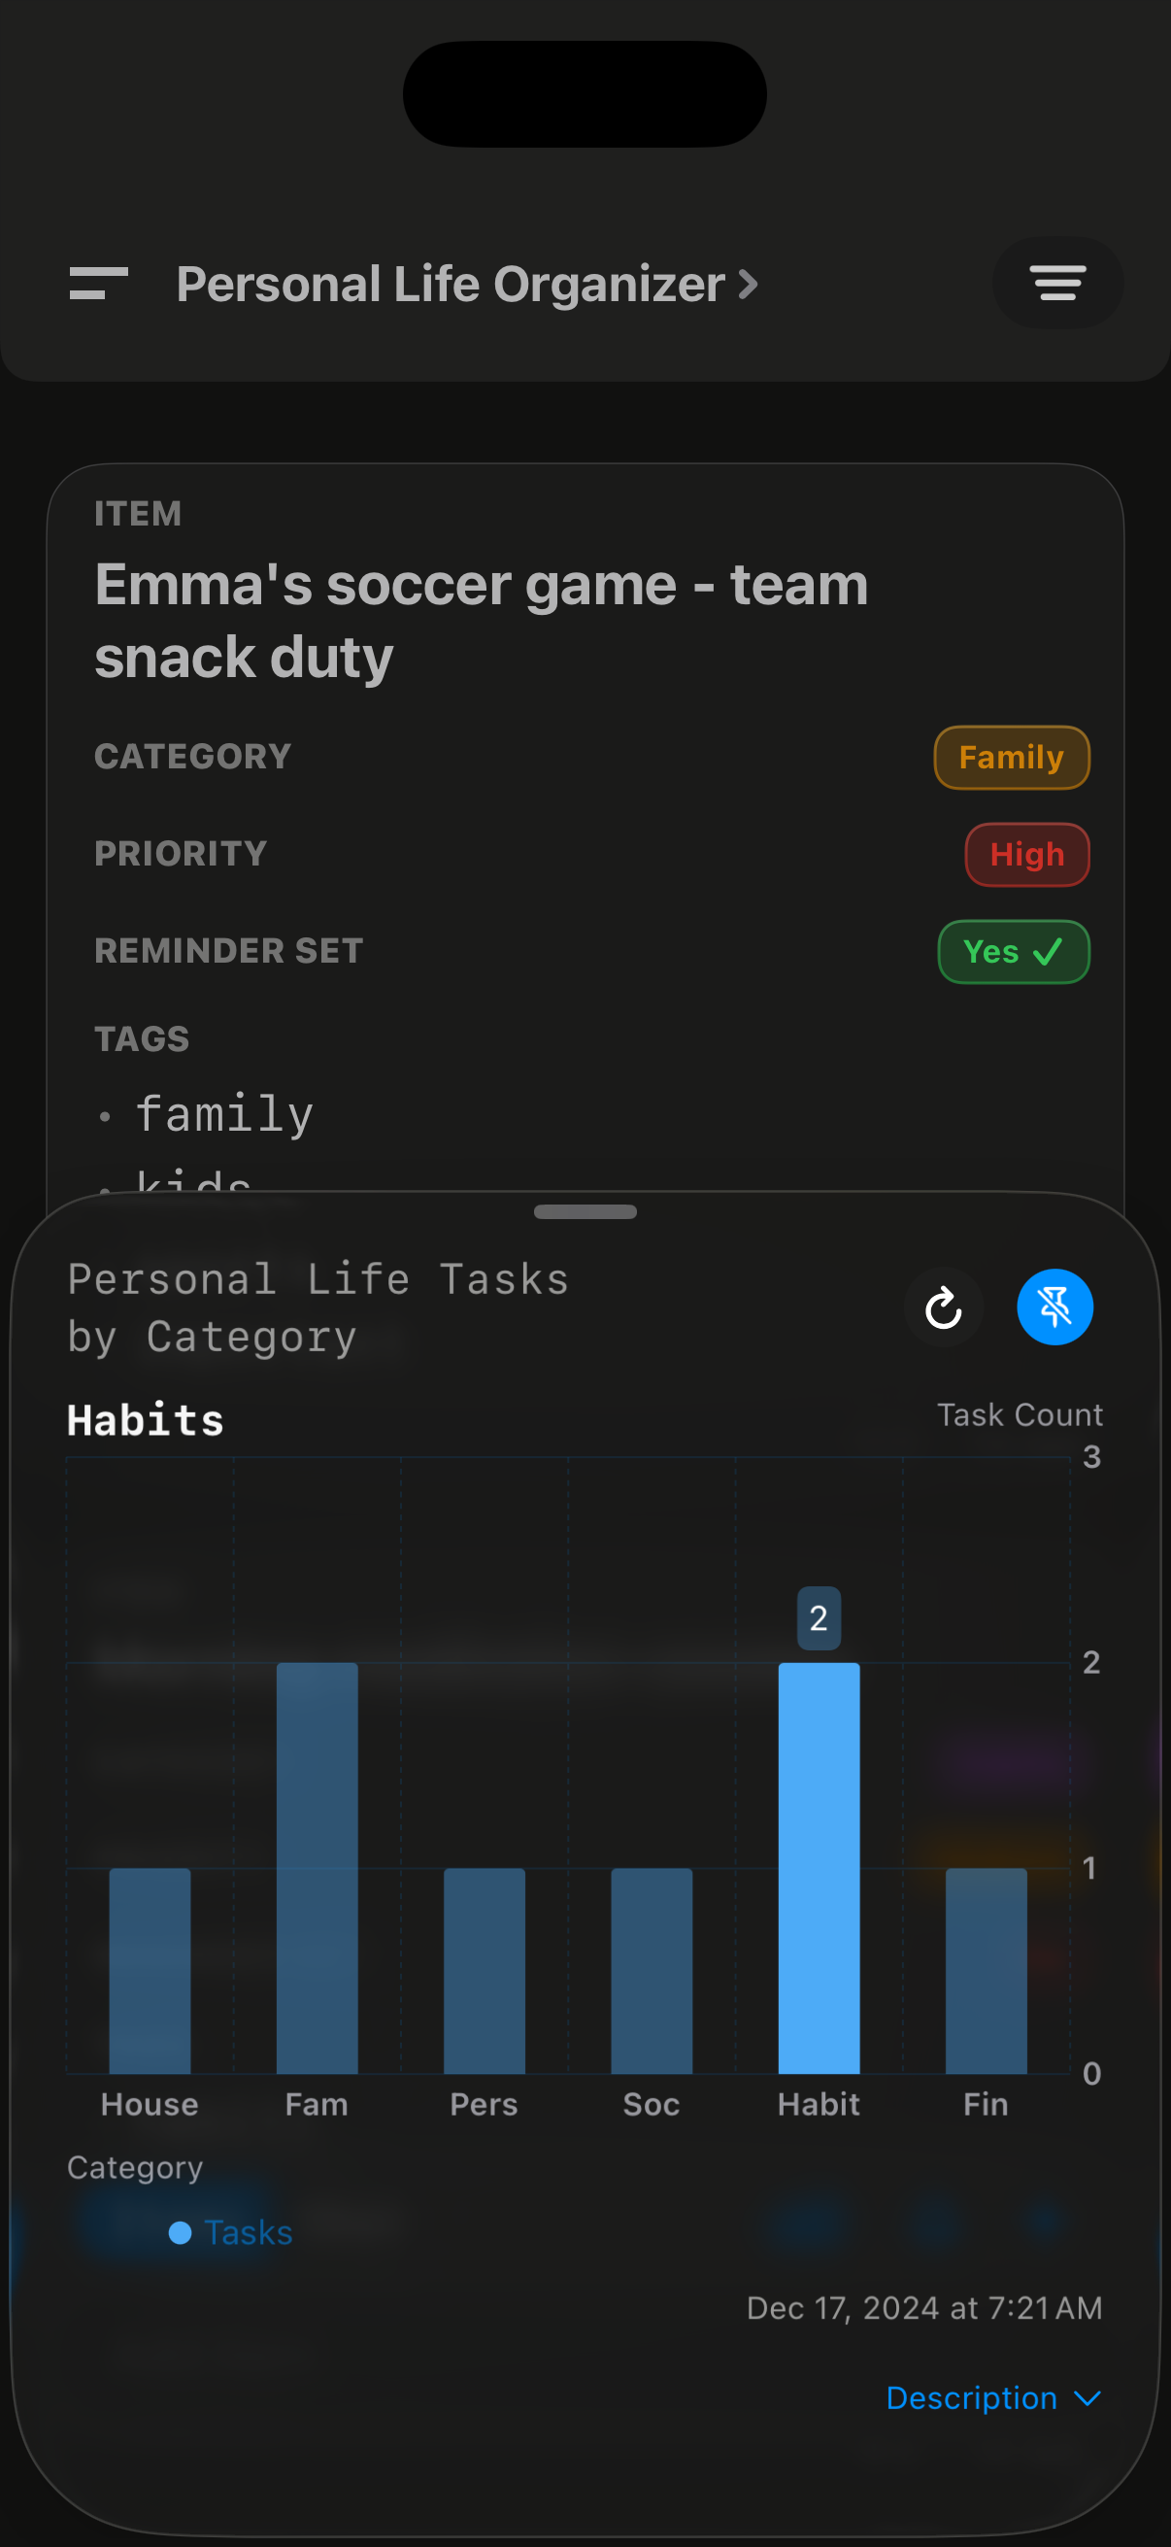Open the Description dropdown chevron

click(1087, 2397)
